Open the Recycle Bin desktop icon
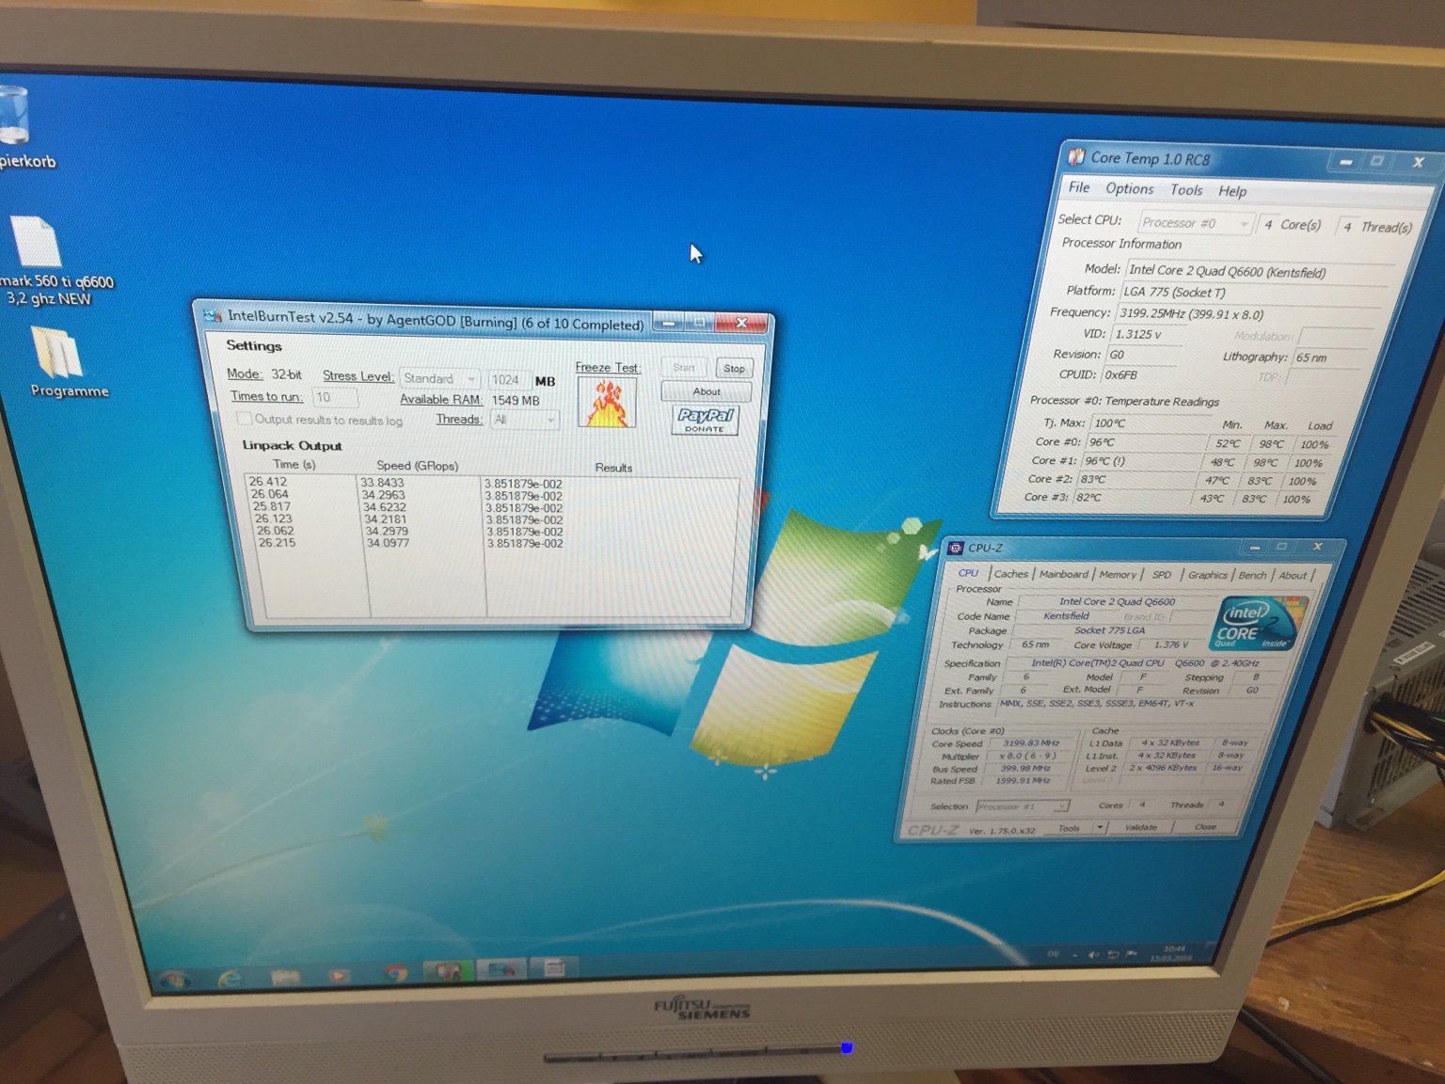The image size is (1445, 1084). 16,116
